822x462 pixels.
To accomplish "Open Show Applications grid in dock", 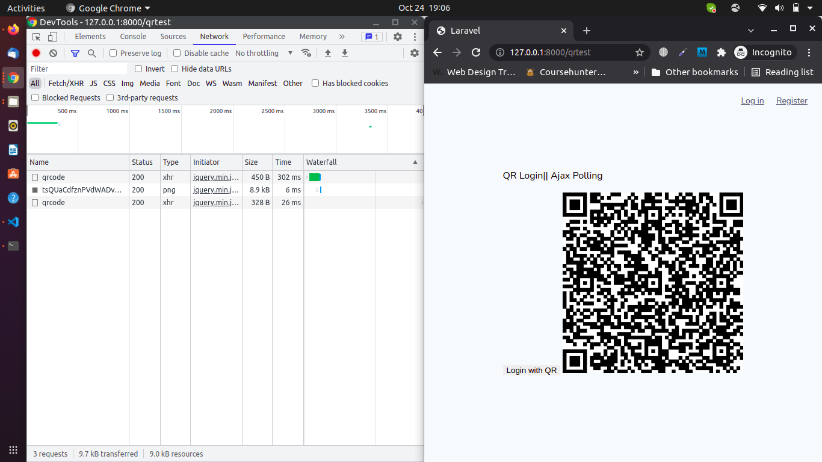I will (x=13, y=449).
